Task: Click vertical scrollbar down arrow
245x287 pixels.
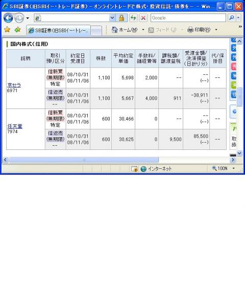Action: point(239,153)
